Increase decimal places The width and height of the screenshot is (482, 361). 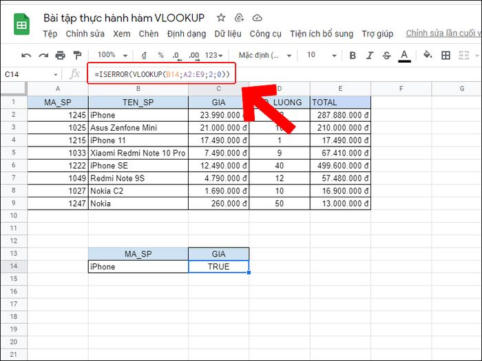193,56
